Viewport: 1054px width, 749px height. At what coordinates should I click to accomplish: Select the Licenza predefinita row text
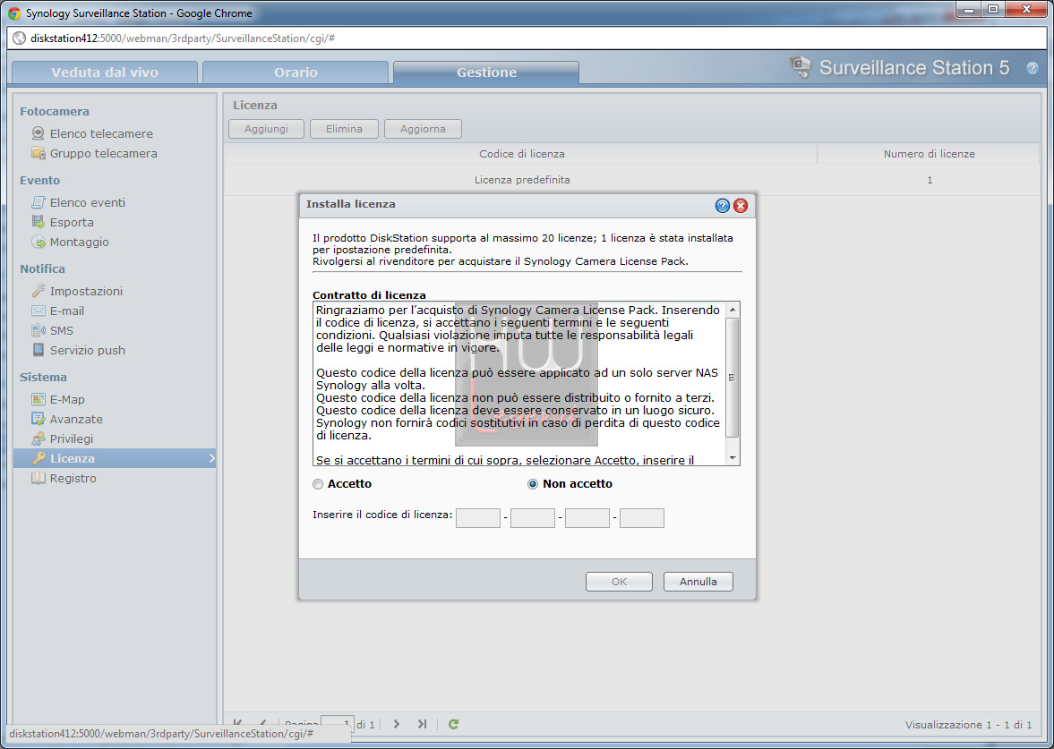[522, 180]
